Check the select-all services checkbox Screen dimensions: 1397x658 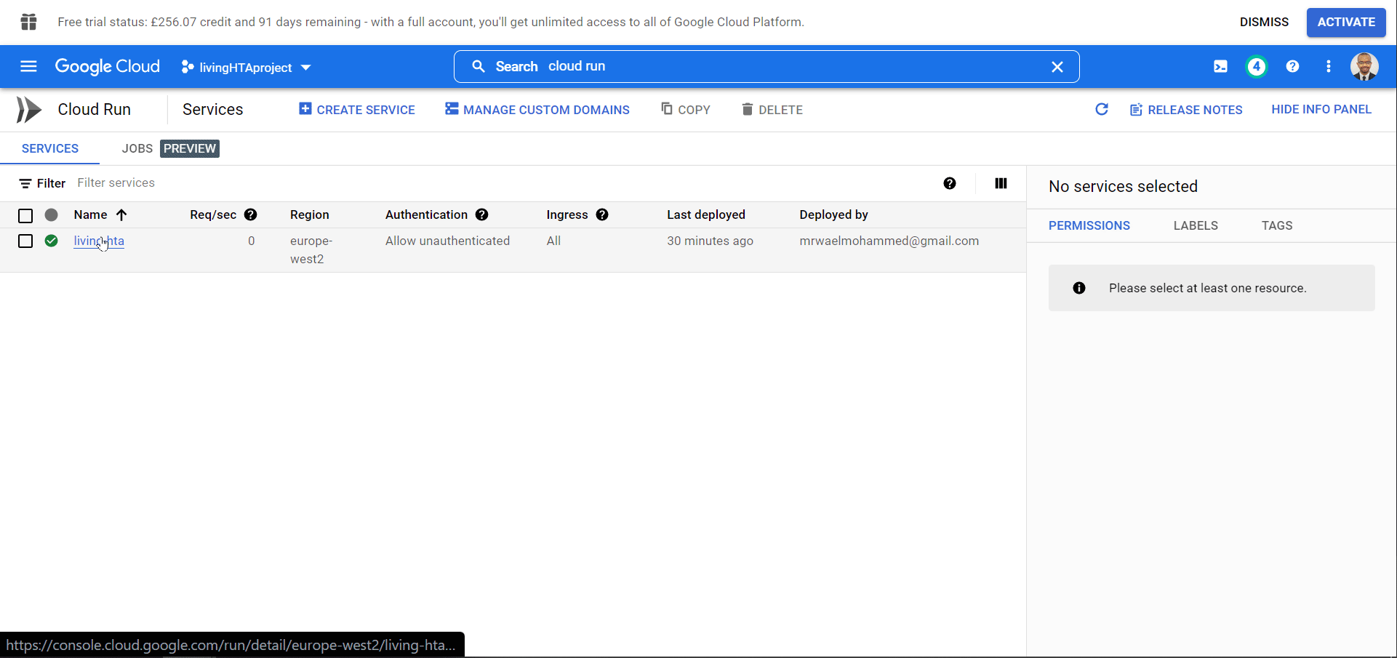[25, 215]
